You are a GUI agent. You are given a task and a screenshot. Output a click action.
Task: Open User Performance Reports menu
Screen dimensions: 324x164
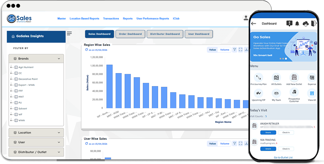153,19
